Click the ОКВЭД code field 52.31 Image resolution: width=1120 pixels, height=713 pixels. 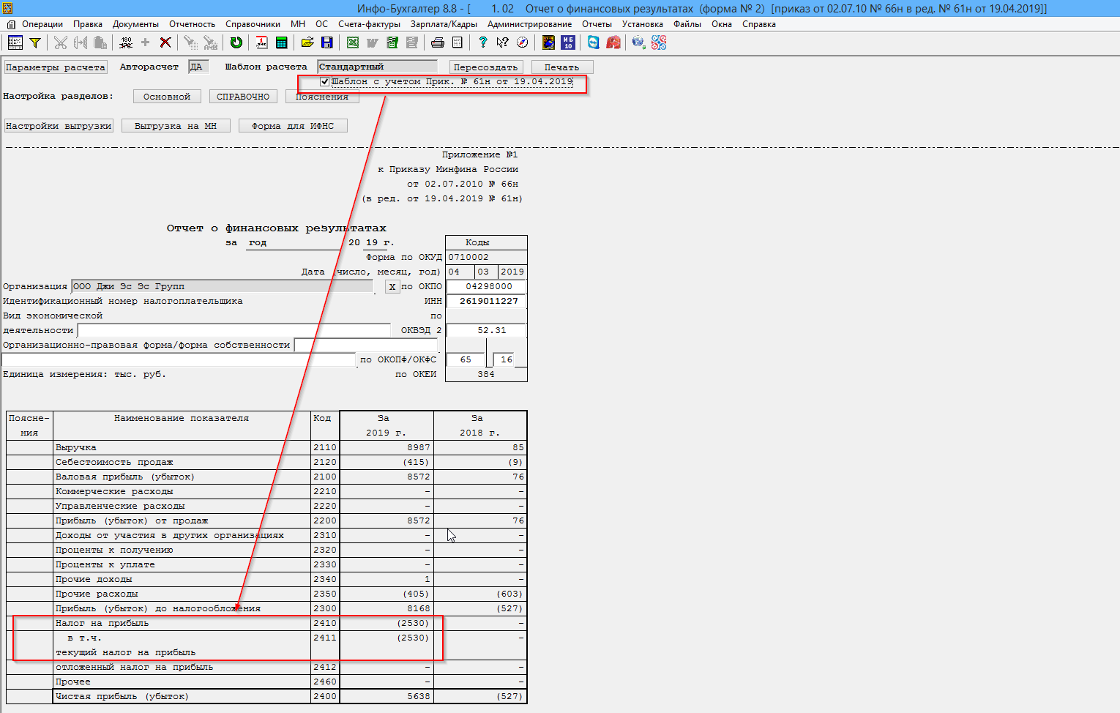coord(486,330)
